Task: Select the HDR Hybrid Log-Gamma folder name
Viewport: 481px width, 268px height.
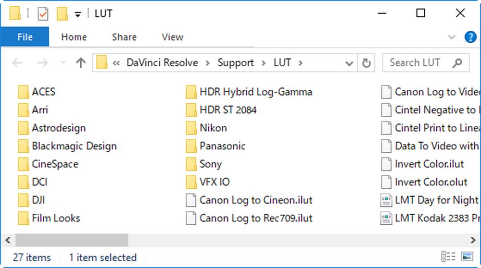Action: 256,92
